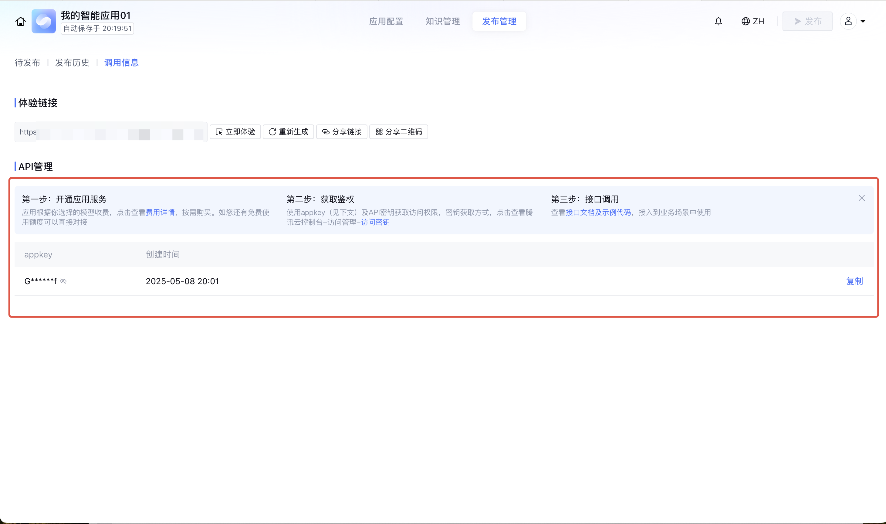Open the notifications bell

tap(718, 22)
